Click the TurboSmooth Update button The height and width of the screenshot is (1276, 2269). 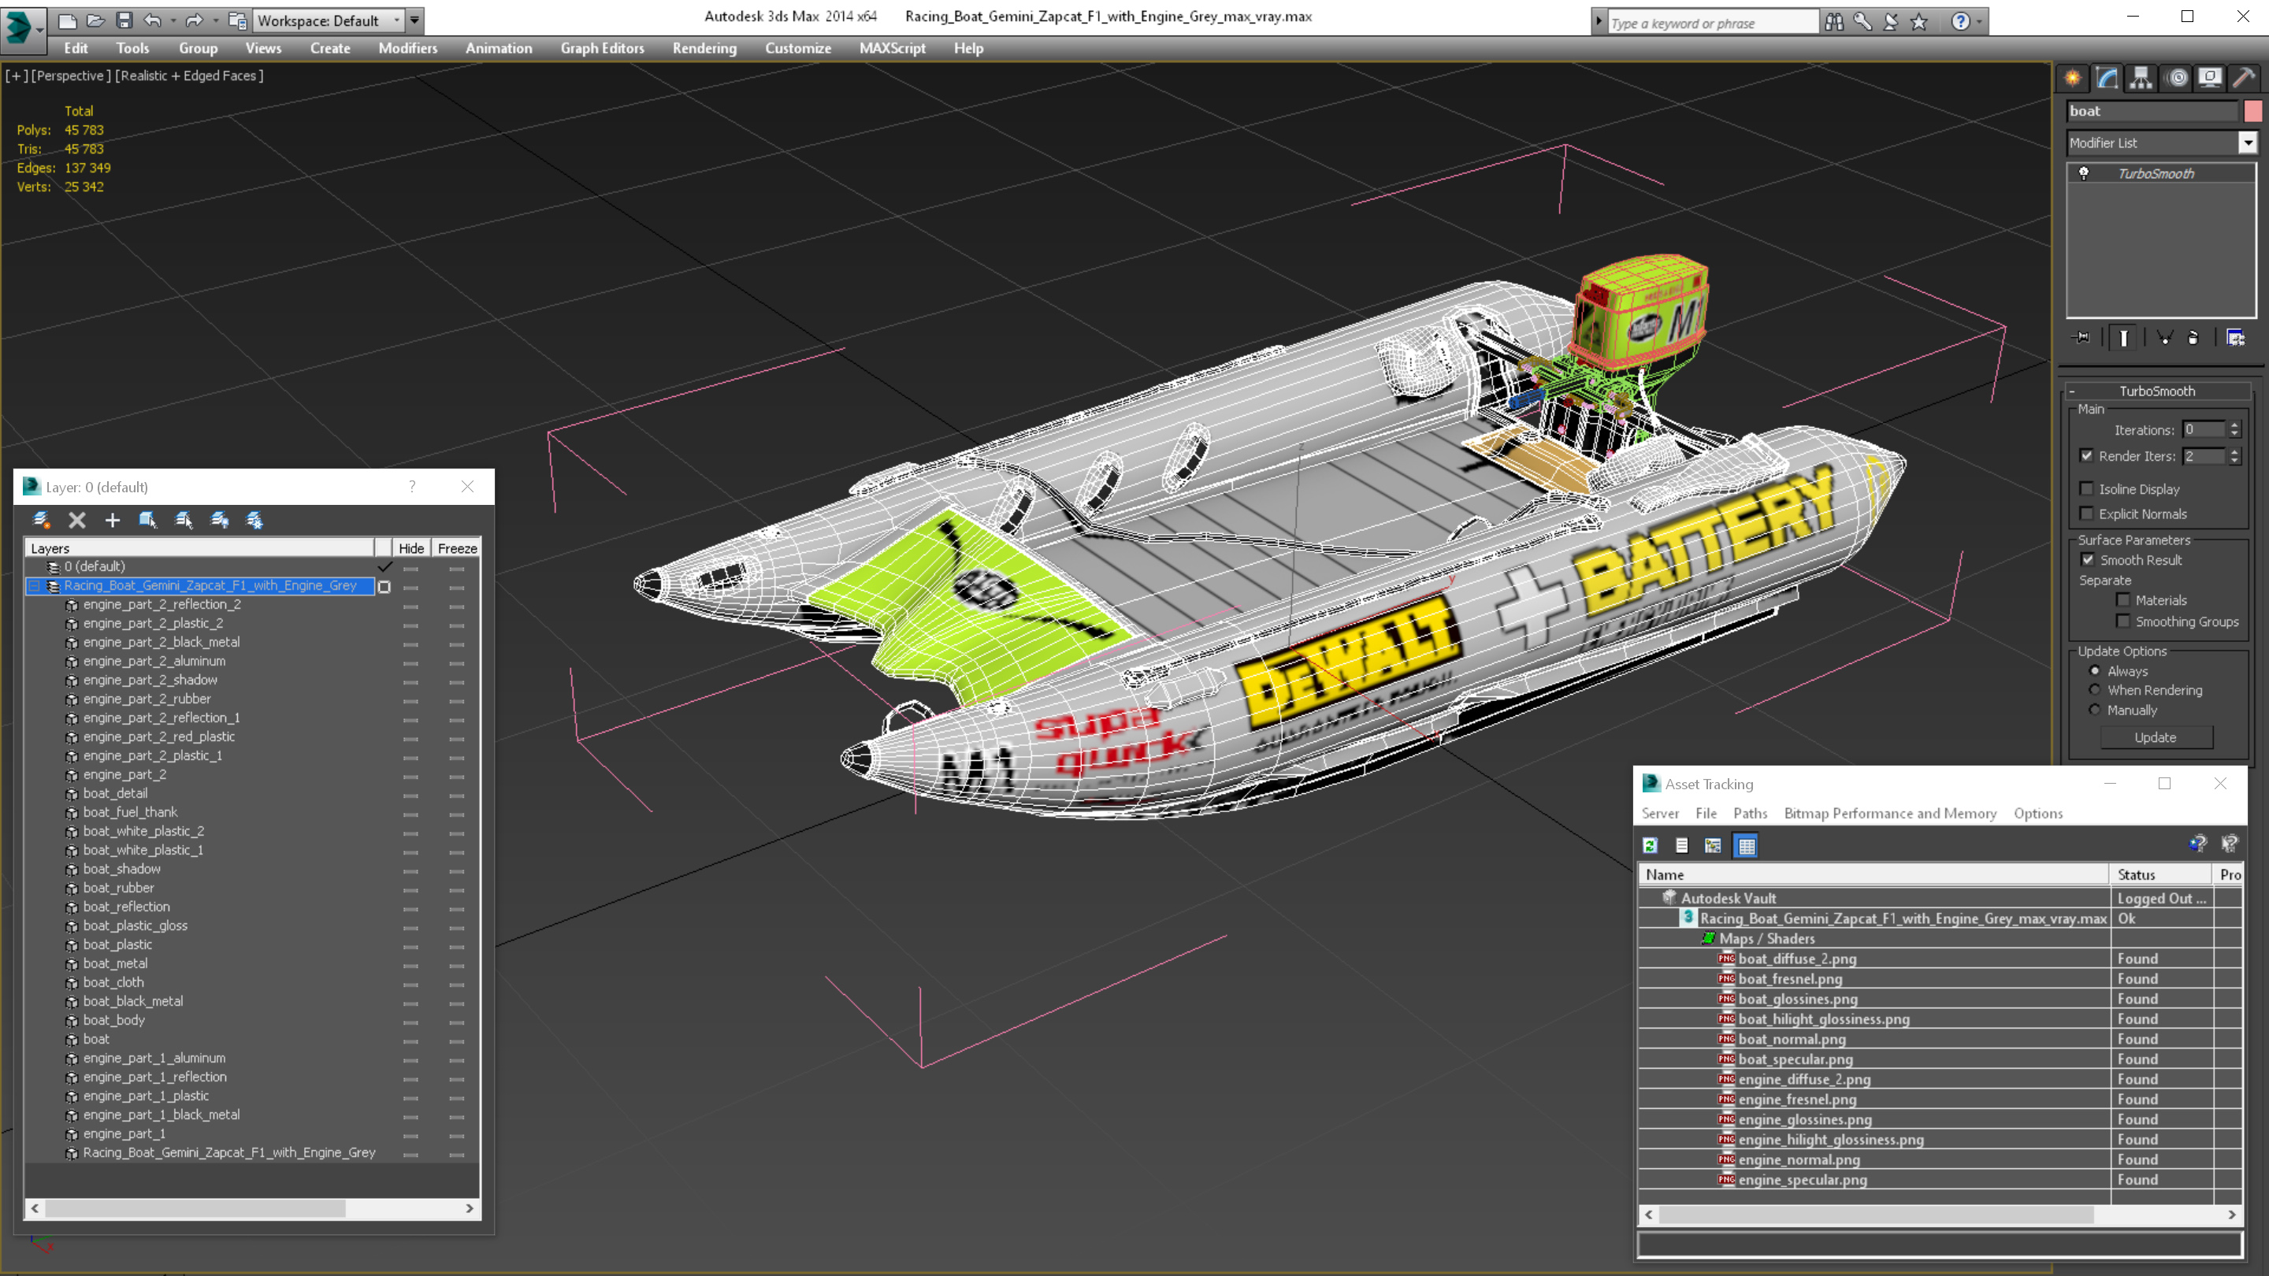2156,737
